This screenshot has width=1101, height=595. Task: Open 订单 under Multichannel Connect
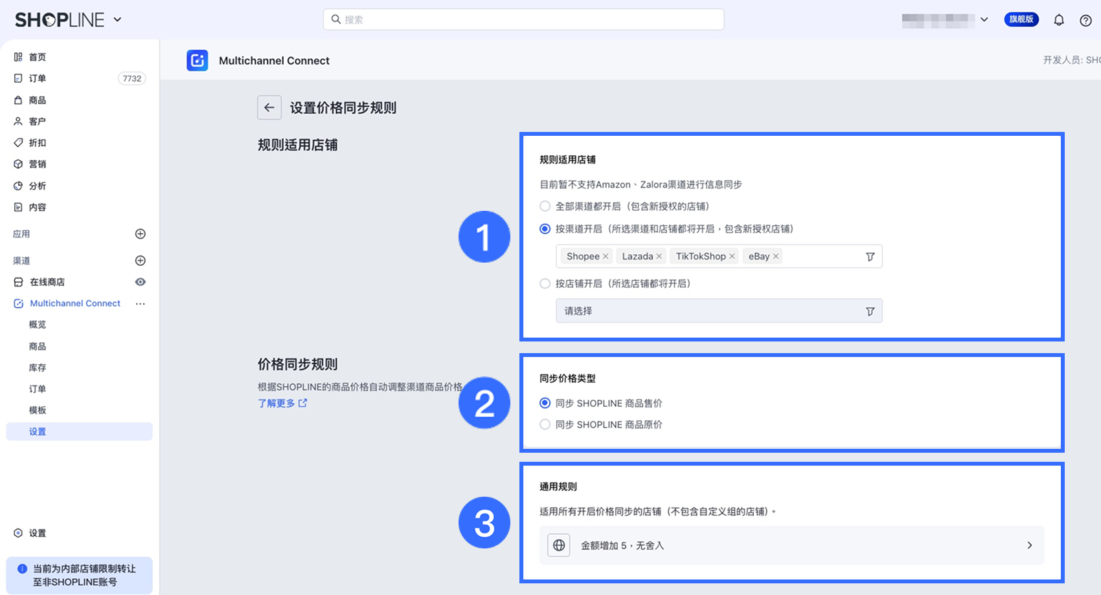pyautogui.click(x=38, y=389)
